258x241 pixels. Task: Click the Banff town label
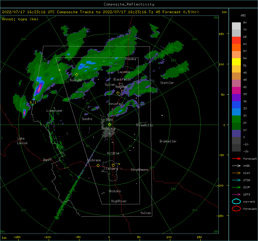47,160
